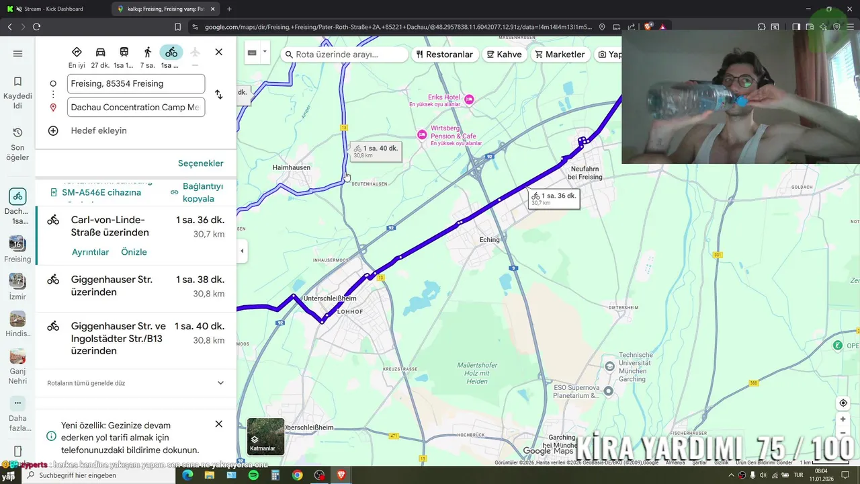The width and height of the screenshot is (860, 484).
Task: Open browser extensions puzzle icon
Action: coord(761,27)
